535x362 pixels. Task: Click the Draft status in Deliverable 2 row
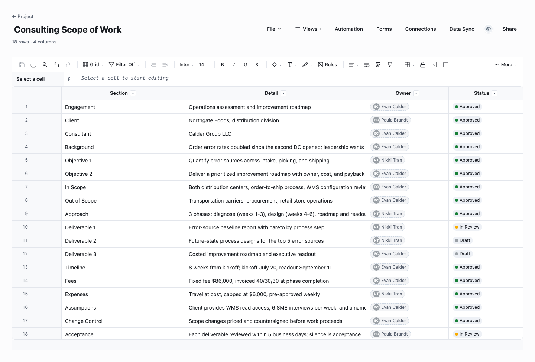[463, 240]
